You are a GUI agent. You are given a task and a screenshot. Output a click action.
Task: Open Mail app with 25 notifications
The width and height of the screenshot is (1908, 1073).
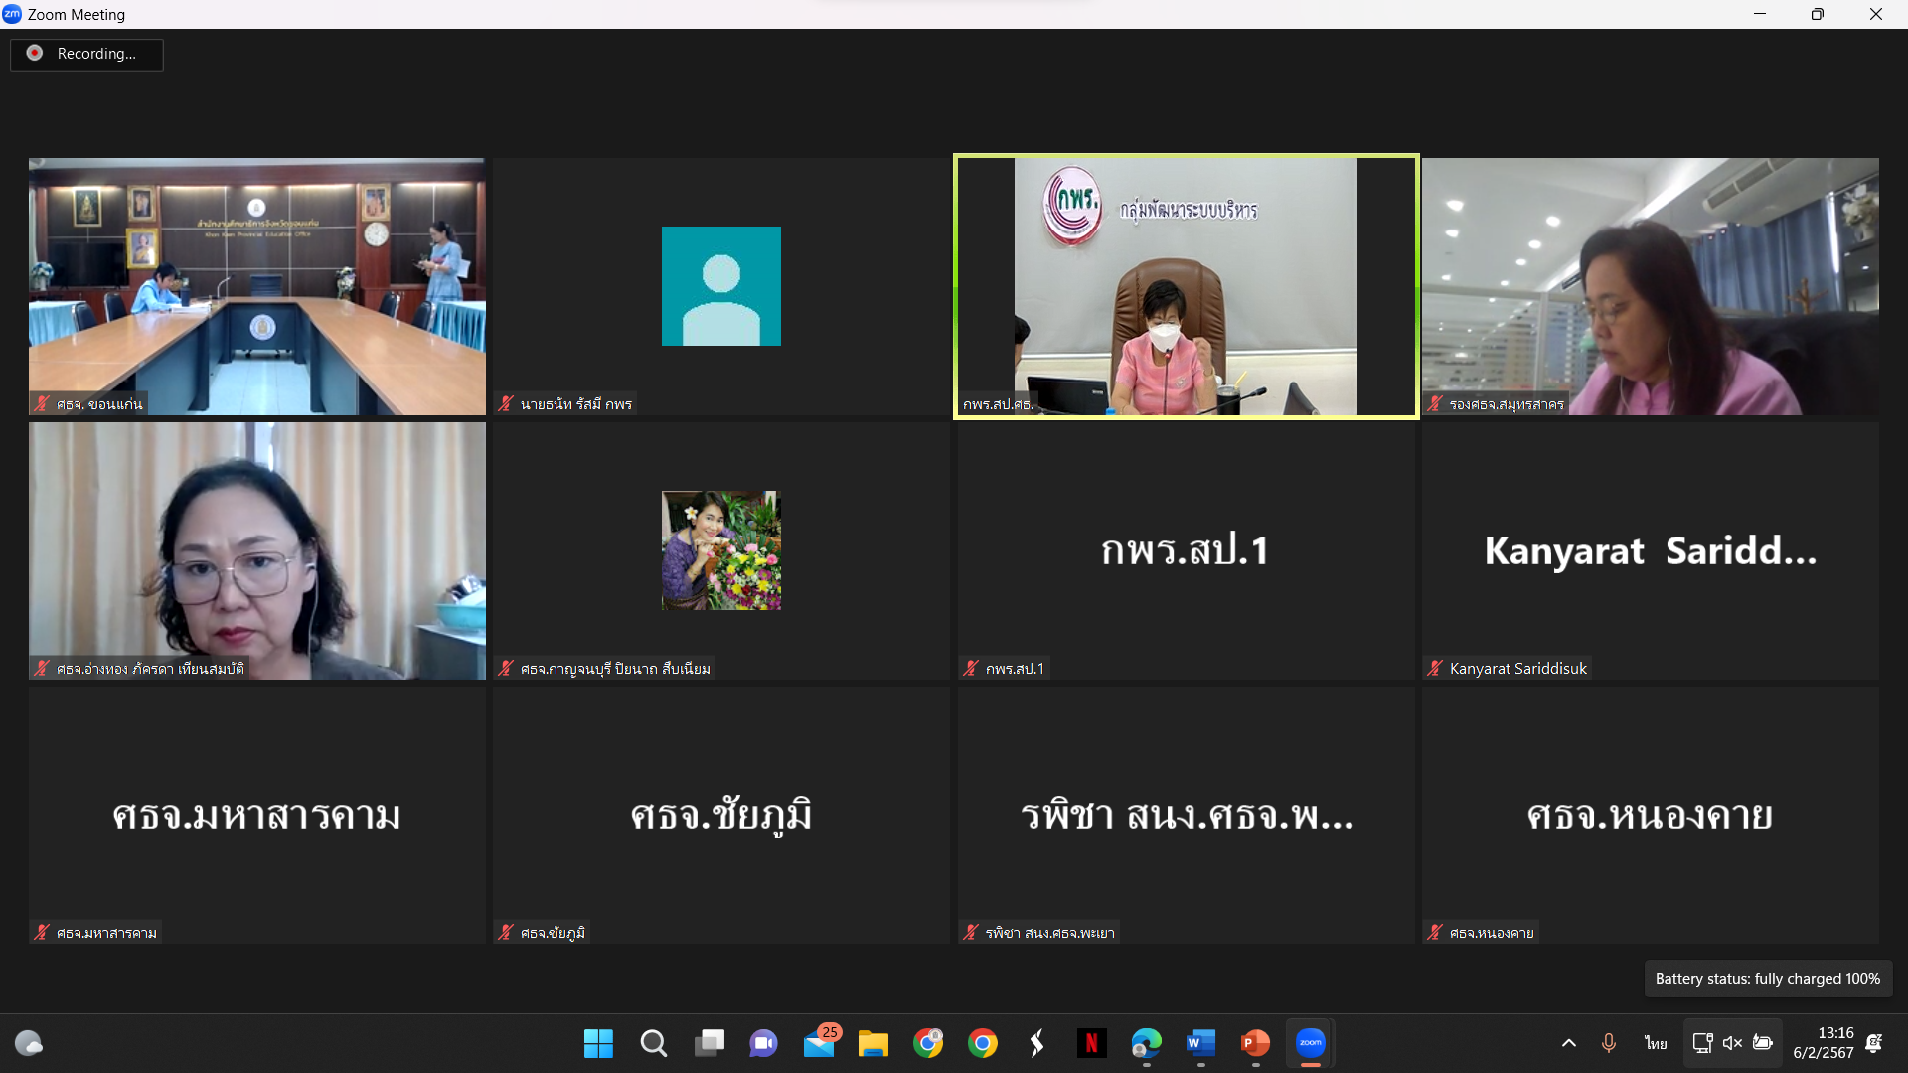820,1043
